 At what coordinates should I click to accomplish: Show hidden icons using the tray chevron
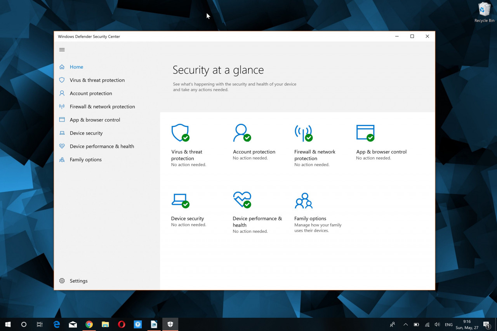coord(405,324)
